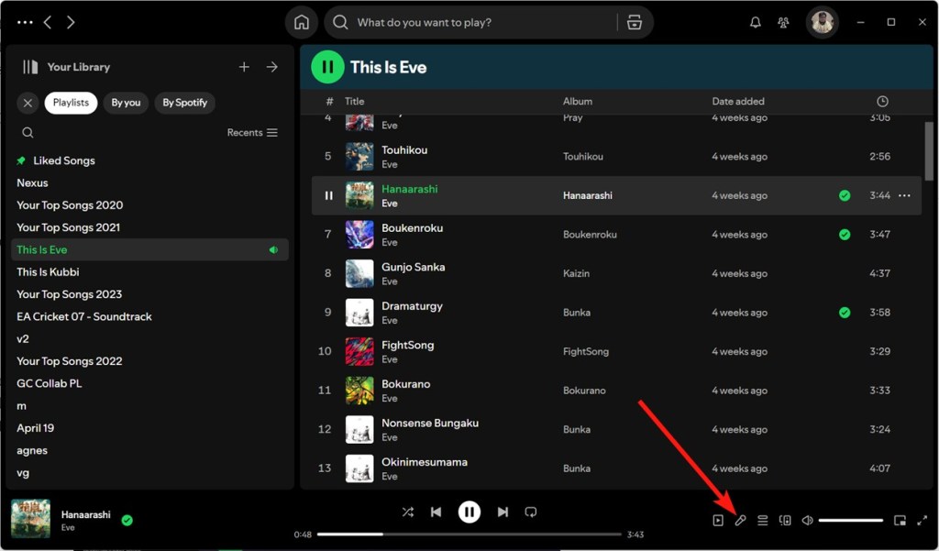
Task: Open the play queue panel
Action: [762, 520]
